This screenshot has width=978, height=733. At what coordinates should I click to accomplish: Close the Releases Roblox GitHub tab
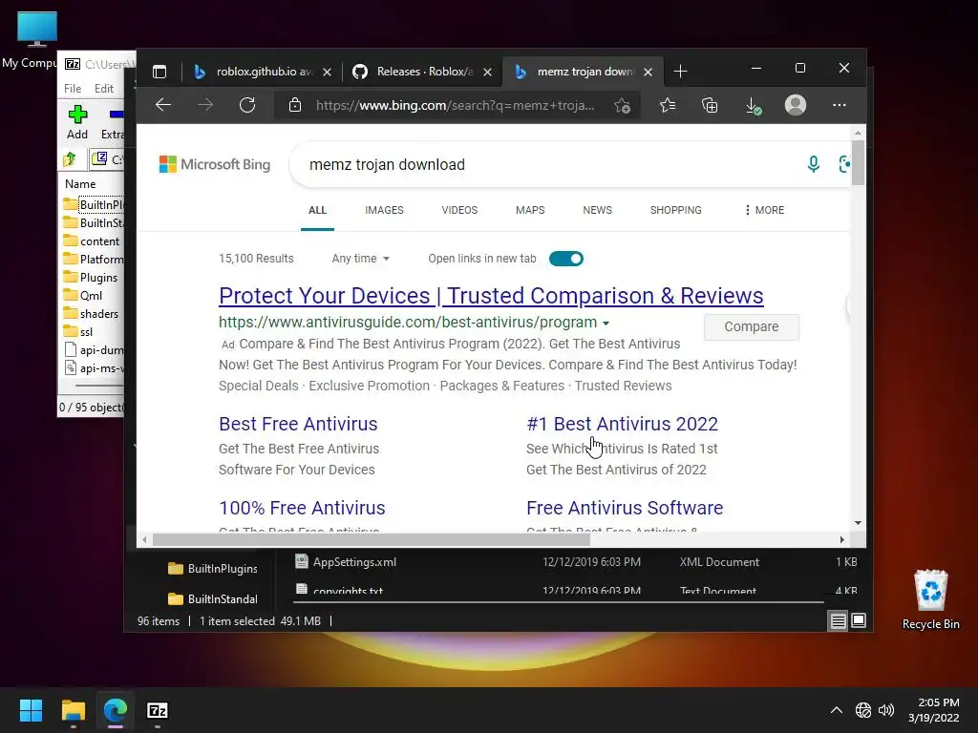coord(488,73)
